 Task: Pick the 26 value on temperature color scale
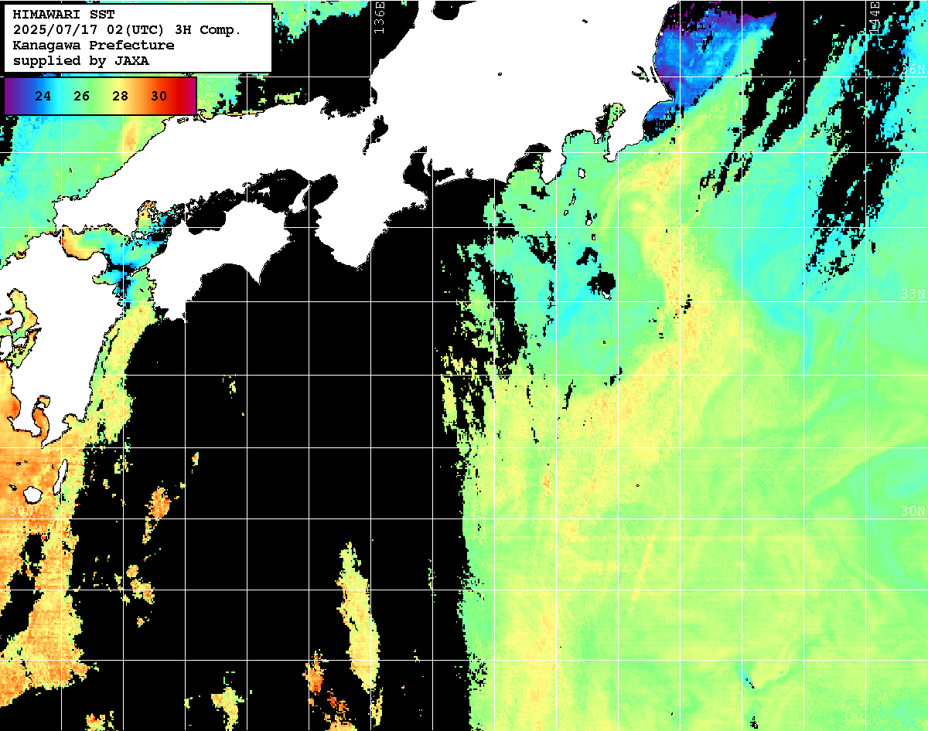pos(82,97)
